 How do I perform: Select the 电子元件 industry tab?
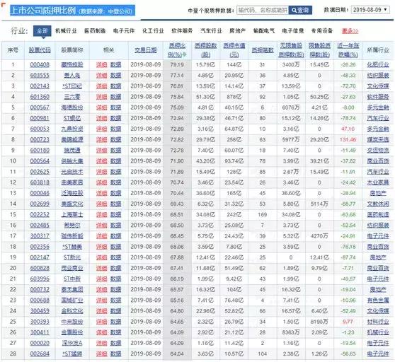[x=124, y=31]
